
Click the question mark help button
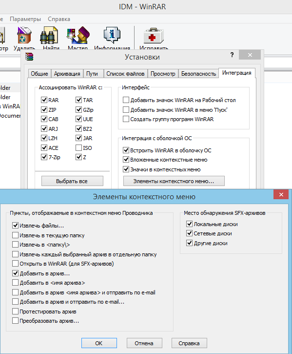pos(232,55)
